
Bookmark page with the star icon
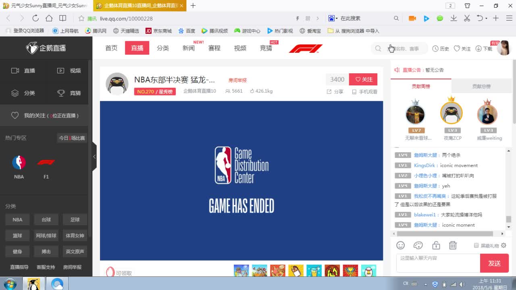81,19
